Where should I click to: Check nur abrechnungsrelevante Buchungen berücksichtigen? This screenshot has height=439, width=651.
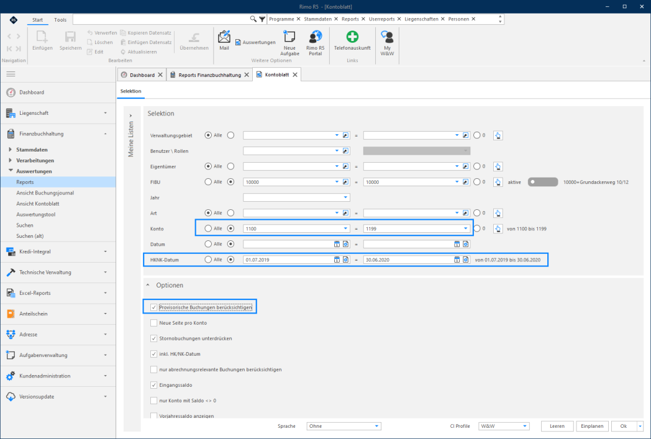tap(153, 369)
